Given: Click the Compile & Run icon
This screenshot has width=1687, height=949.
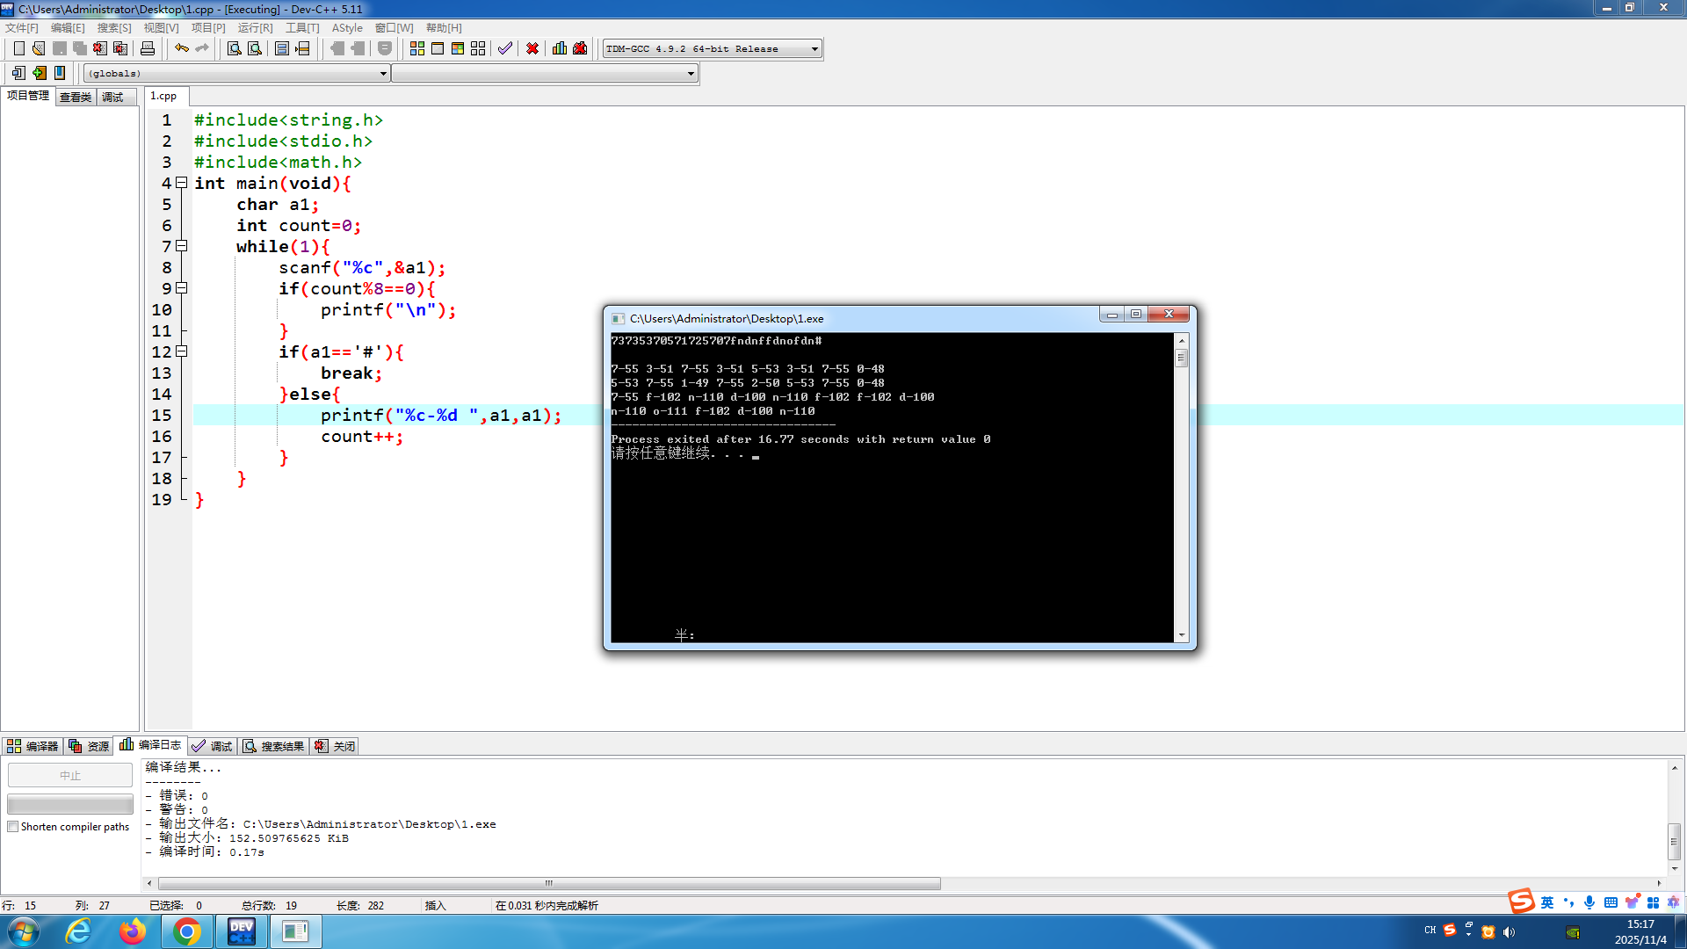Looking at the screenshot, I should click(458, 48).
